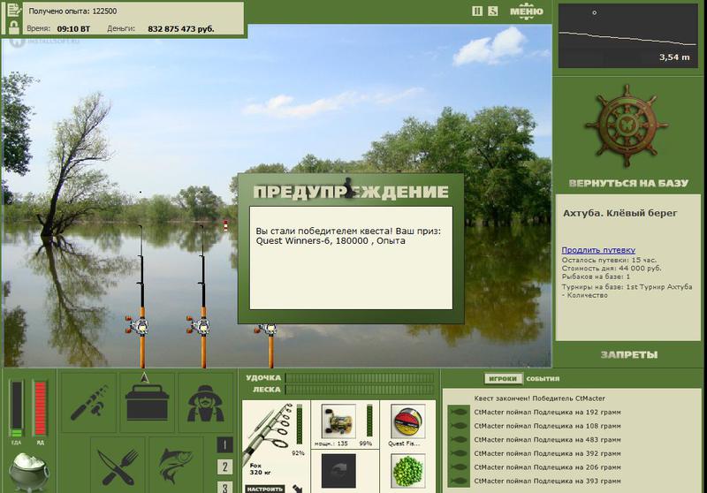Click fish icon for Подлещика на 393 грамм
The height and width of the screenshot is (493, 707).
tap(459, 481)
